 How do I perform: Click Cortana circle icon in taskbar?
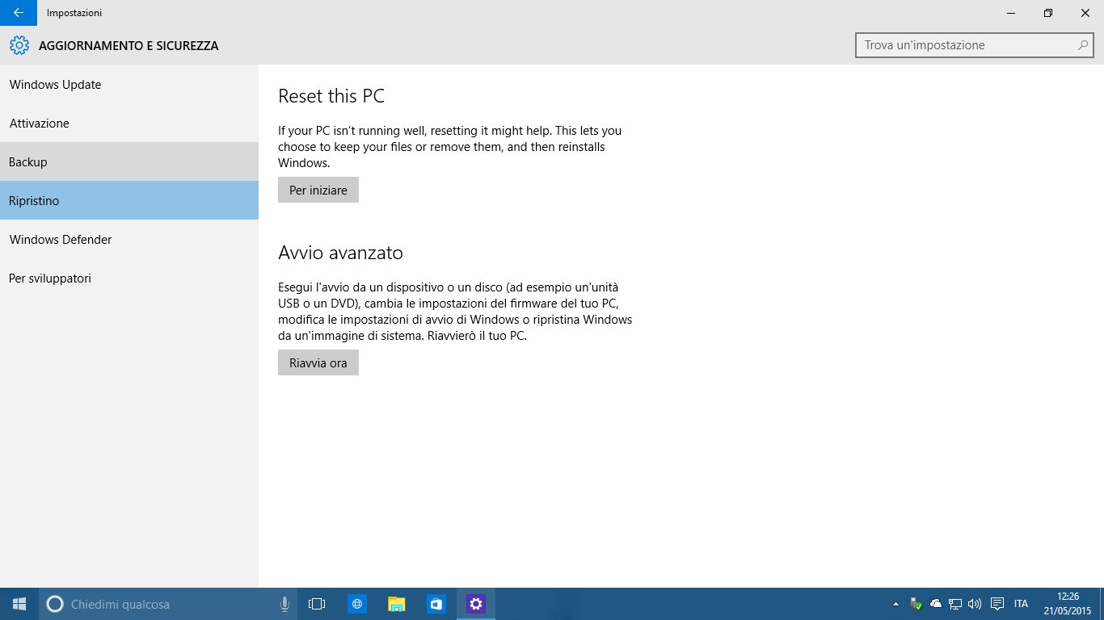click(55, 604)
